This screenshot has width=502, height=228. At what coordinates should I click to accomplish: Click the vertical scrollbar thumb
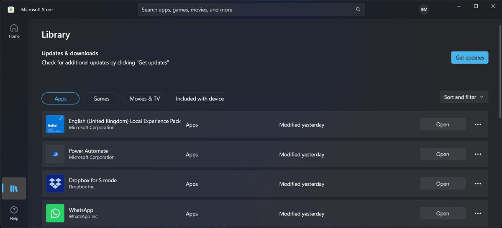click(x=500, y=71)
